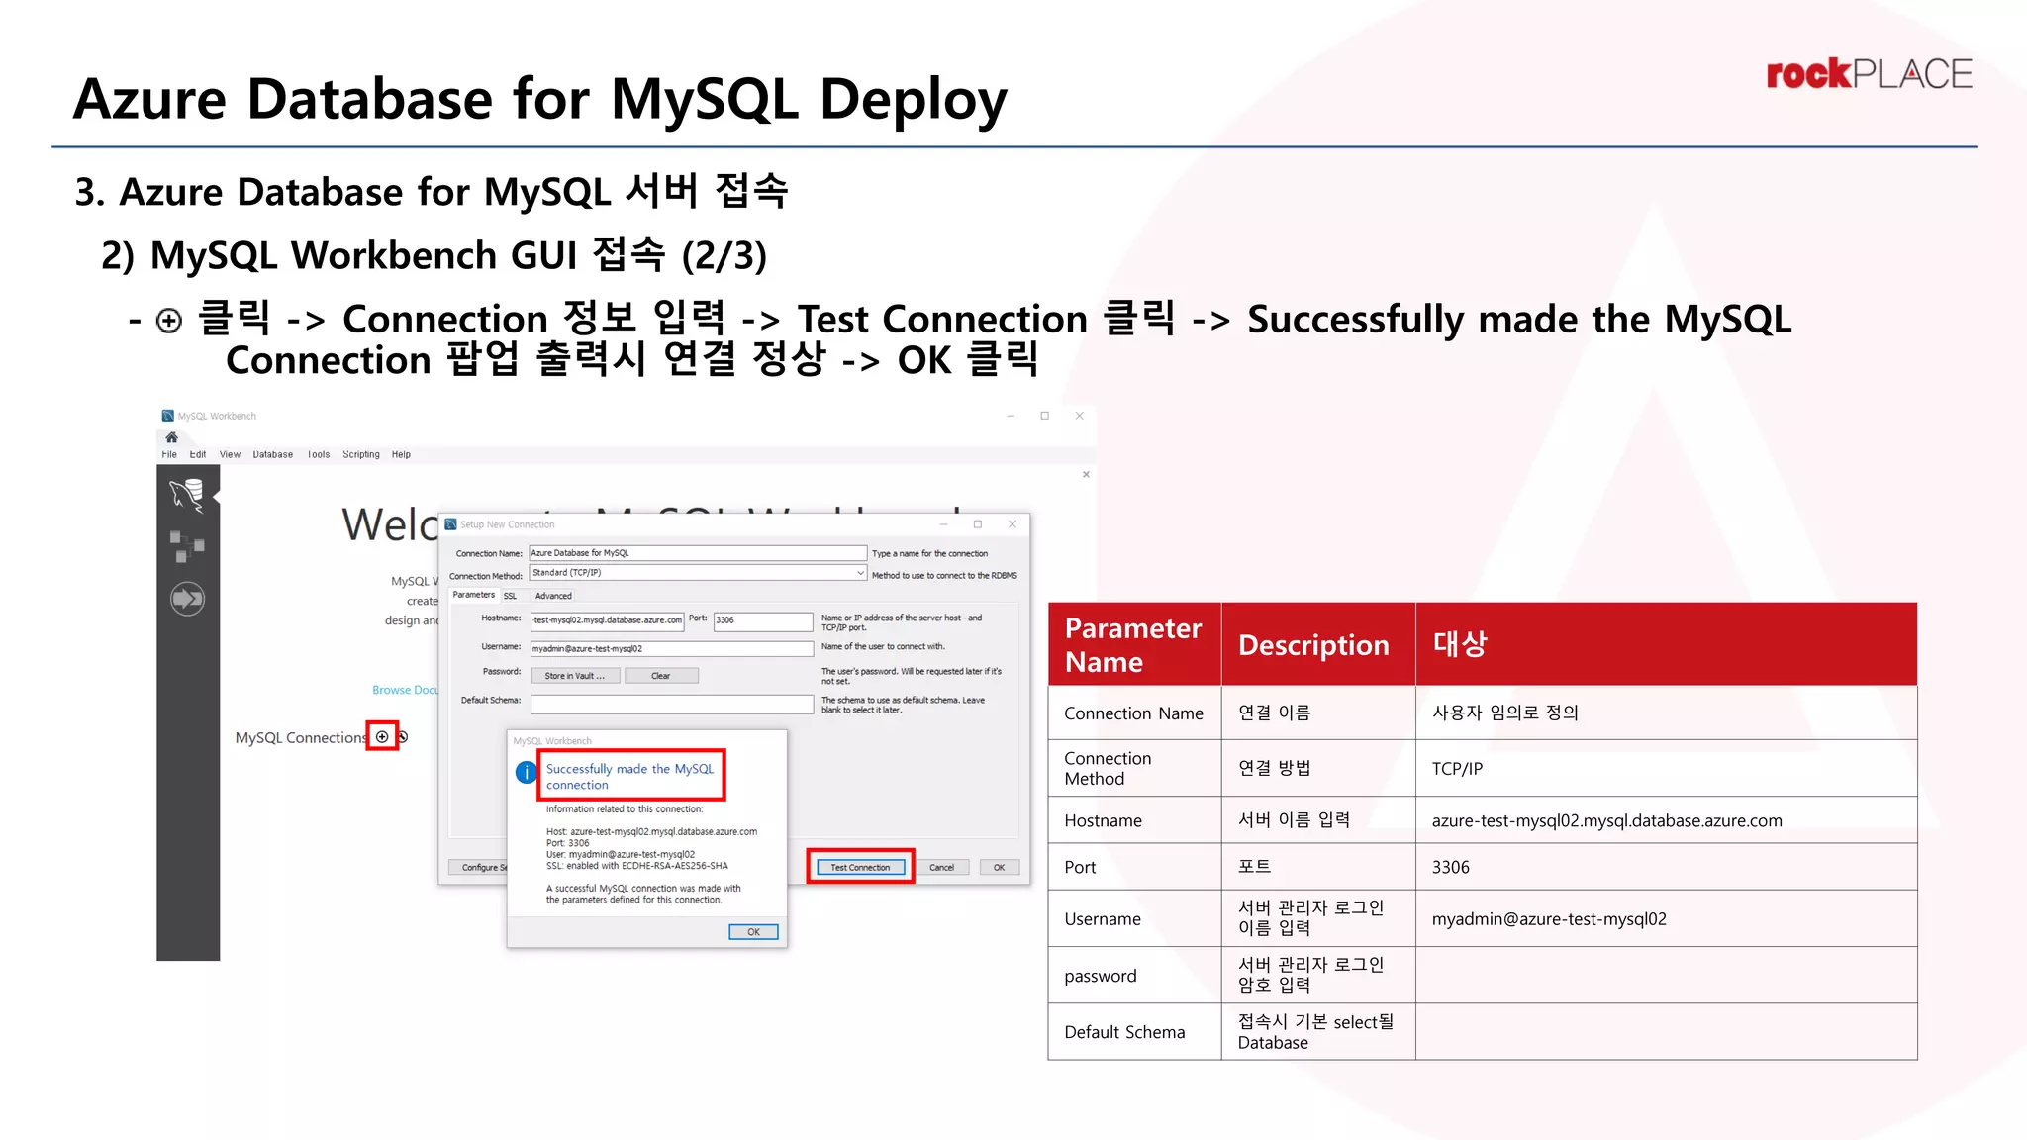This screenshot has width=2027, height=1140.
Task: Click 'SSL: enabled with ECDHE-RSA-AES256-SHA' text
Action: (x=637, y=866)
